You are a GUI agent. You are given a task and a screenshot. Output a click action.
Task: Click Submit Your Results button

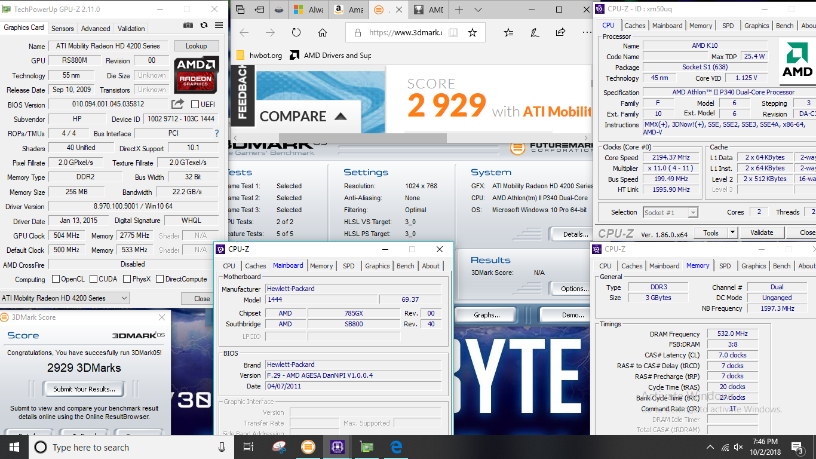tap(84, 388)
